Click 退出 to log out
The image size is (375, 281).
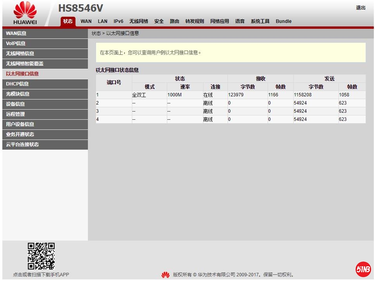point(361,8)
